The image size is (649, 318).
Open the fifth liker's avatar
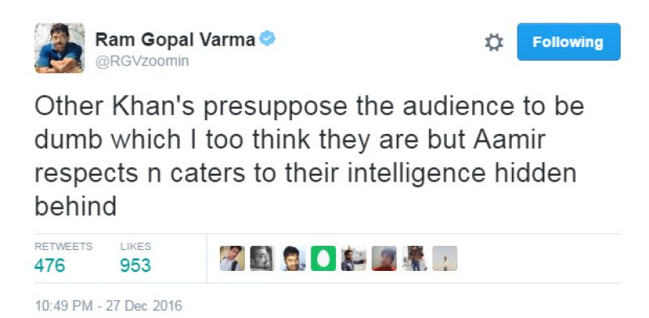click(354, 258)
